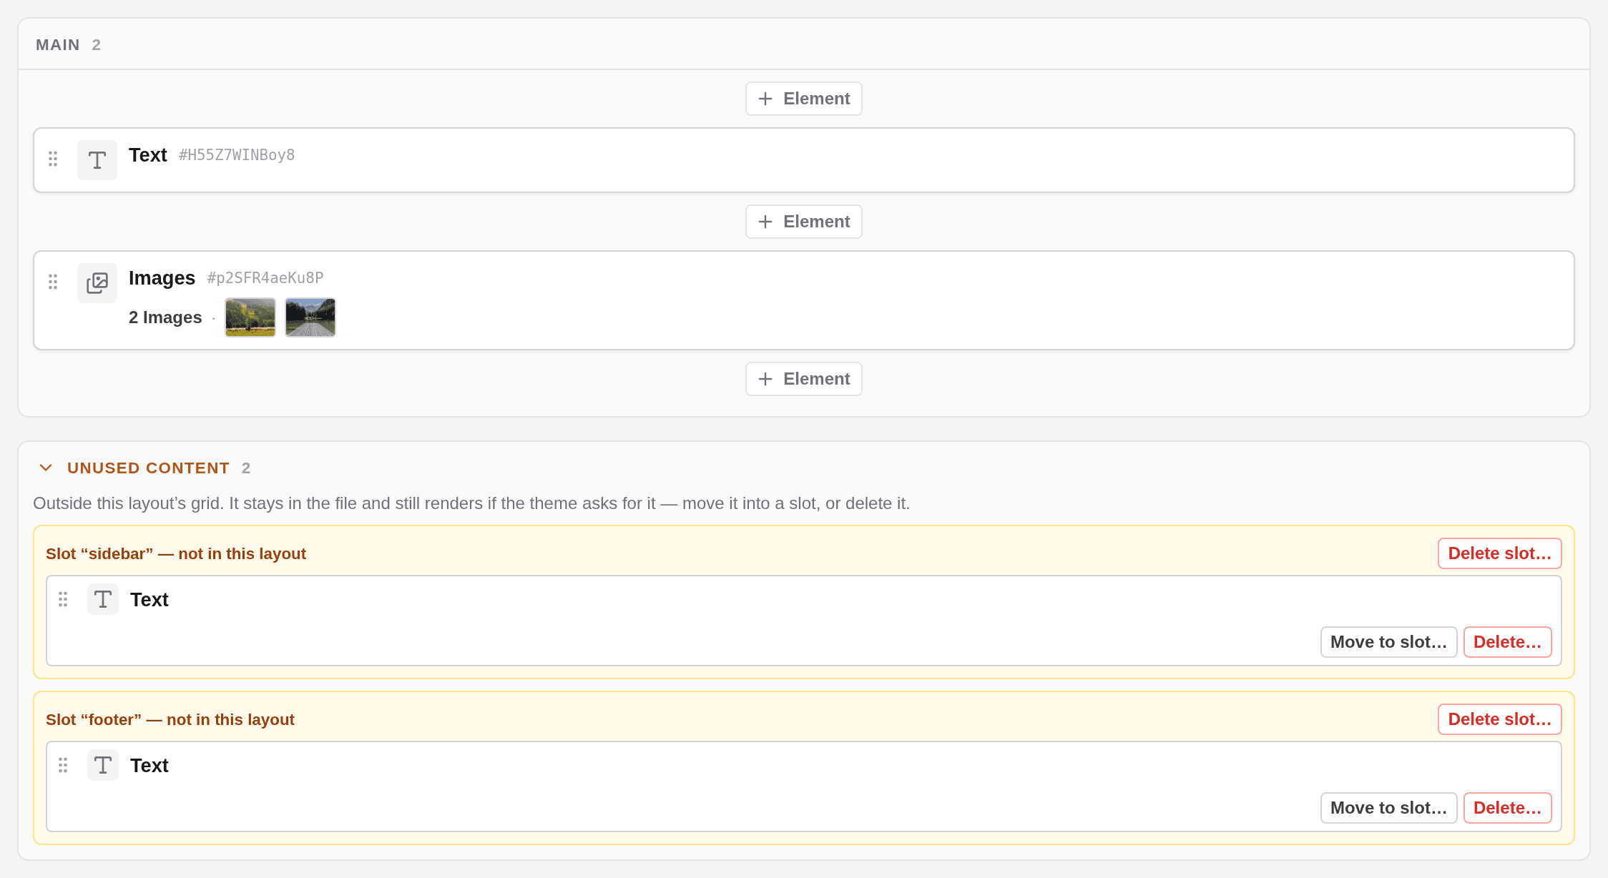Delete the footer slot
Image resolution: width=1608 pixels, height=878 pixels.
coord(1500,719)
